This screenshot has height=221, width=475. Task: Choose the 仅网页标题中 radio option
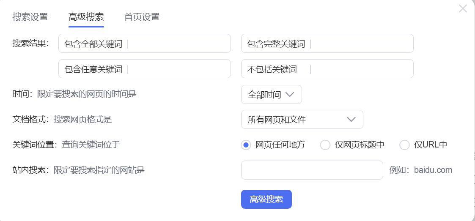coord(325,145)
